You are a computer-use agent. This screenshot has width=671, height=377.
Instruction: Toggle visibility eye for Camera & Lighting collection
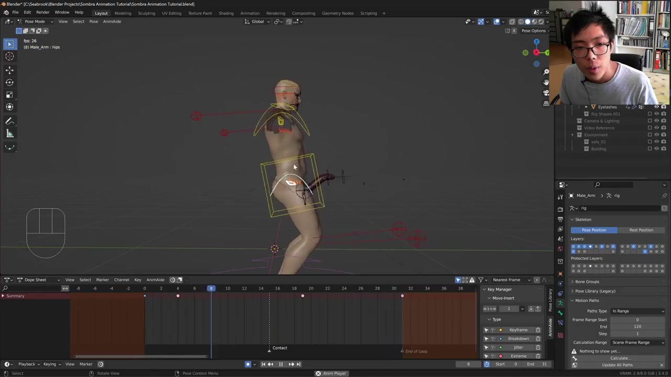pos(656,121)
